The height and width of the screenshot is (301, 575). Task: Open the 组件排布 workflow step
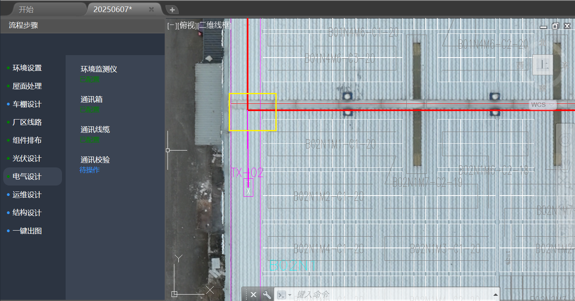point(27,140)
